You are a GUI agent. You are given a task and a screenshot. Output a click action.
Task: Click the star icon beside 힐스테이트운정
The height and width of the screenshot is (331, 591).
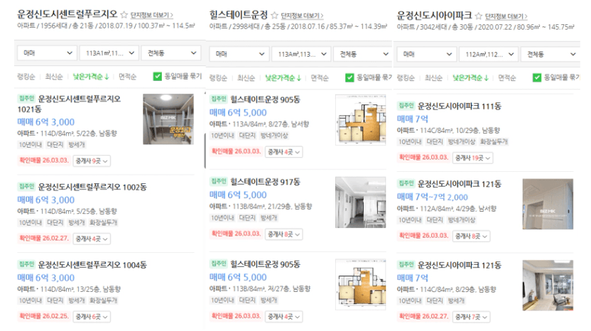pyautogui.click(x=274, y=16)
